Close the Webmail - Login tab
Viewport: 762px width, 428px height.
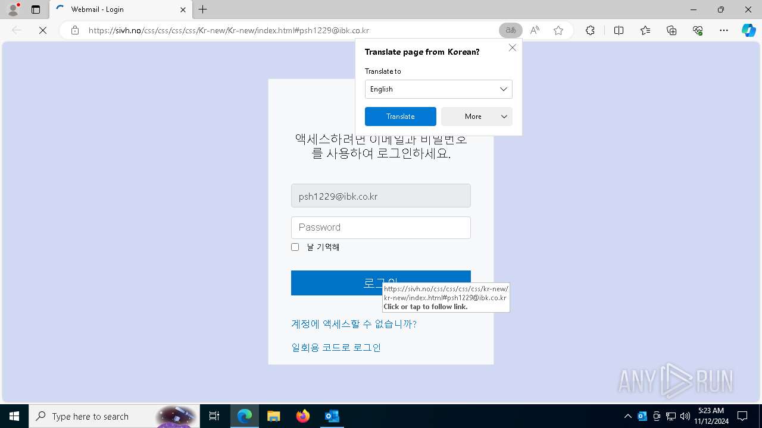[183, 10]
